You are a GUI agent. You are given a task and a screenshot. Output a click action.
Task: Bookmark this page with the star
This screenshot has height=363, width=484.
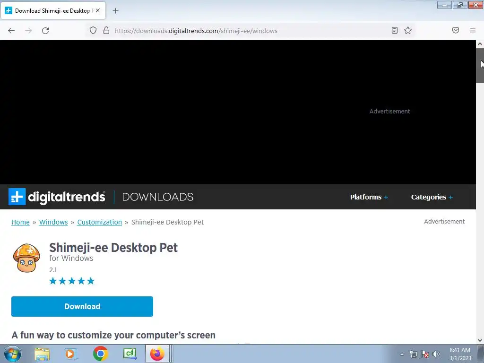(408, 30)
